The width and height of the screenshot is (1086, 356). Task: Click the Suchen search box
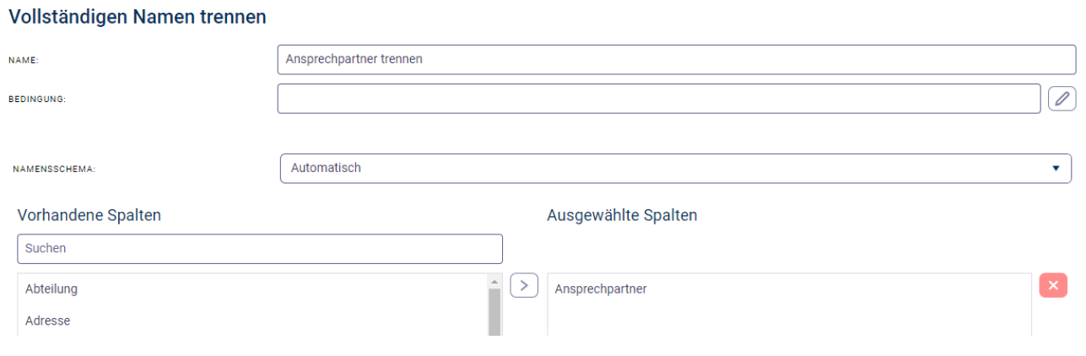click(259, 249)
